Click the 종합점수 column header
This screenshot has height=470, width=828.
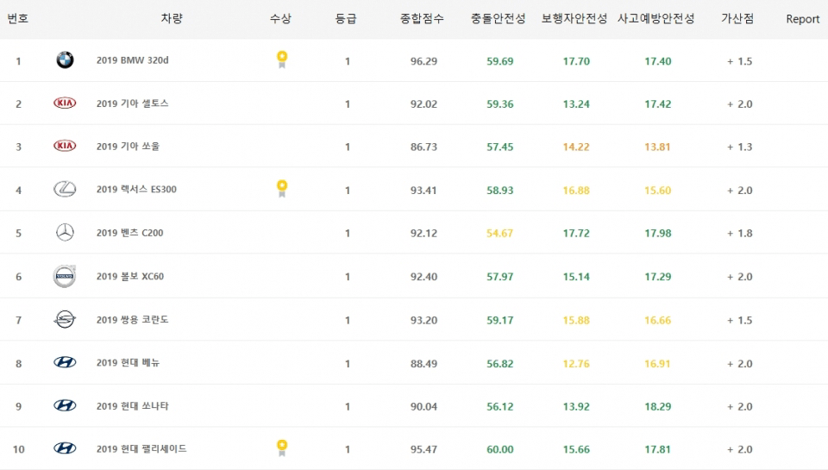coord(422,19)
